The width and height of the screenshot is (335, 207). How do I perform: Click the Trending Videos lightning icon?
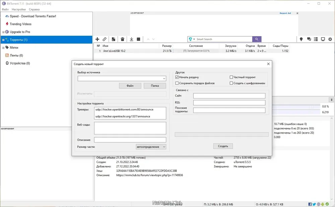point(7,24)
